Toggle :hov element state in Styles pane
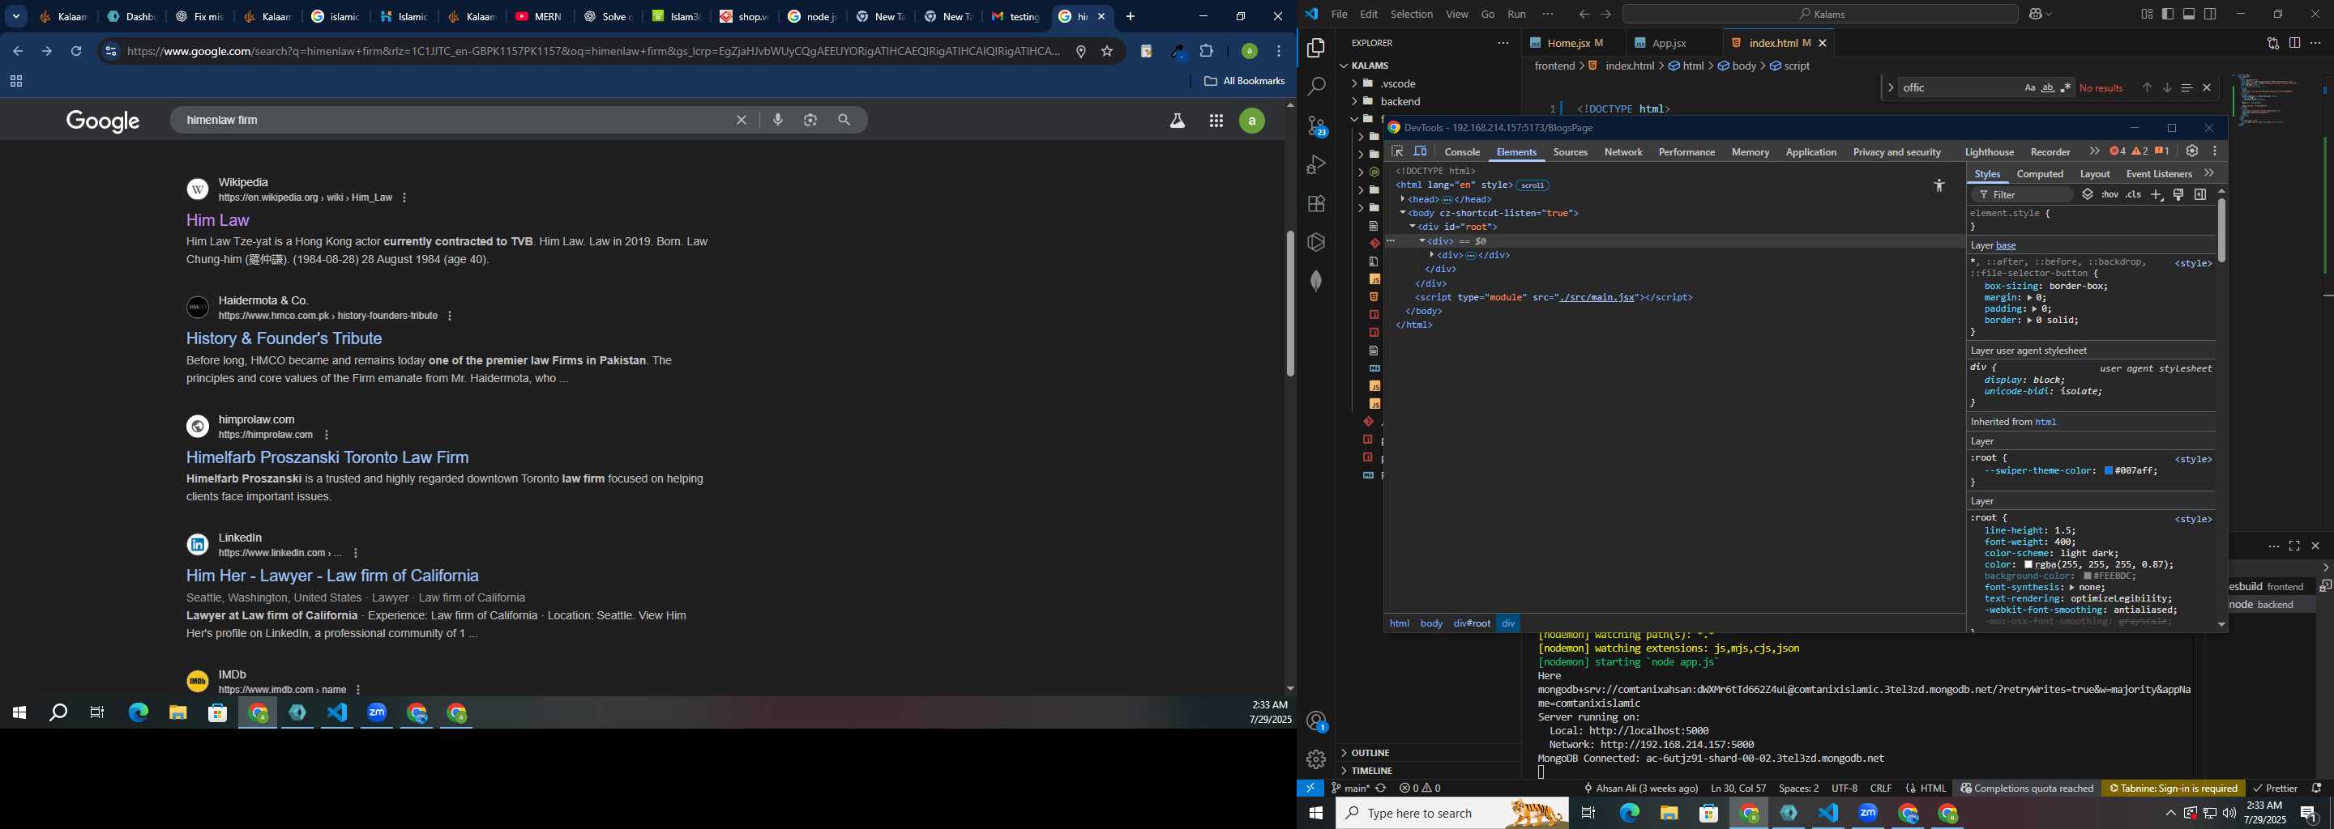Screen dimensions: 2334x829 tap(2110, 194)
